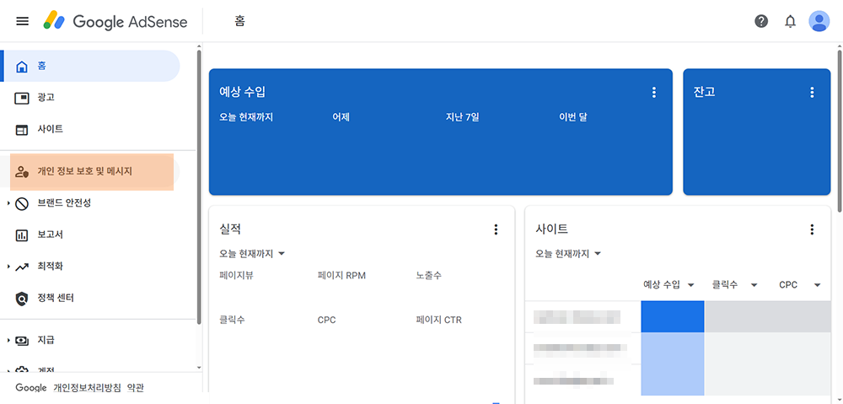Viewport: 843px width, 404px height.
Task: Click the 브랜드 안전성 block icon
Action: coord(22,203)
